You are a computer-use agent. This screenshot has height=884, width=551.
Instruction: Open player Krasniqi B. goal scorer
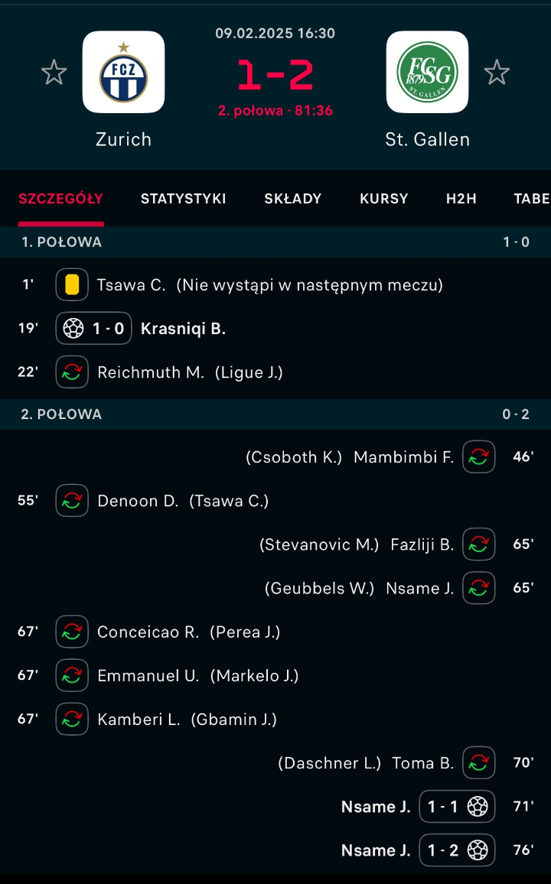click(183, 329)
